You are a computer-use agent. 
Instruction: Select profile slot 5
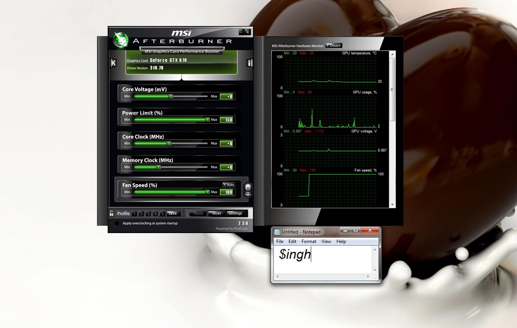click(162, 214)
